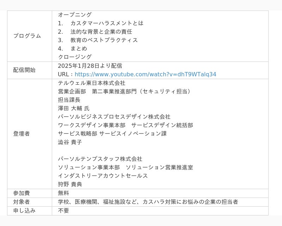Open the YouTube watch URL link

tap(145, 74)
